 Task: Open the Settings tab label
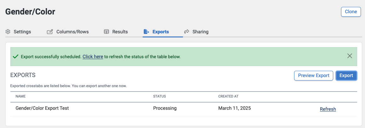pos(22,31)
